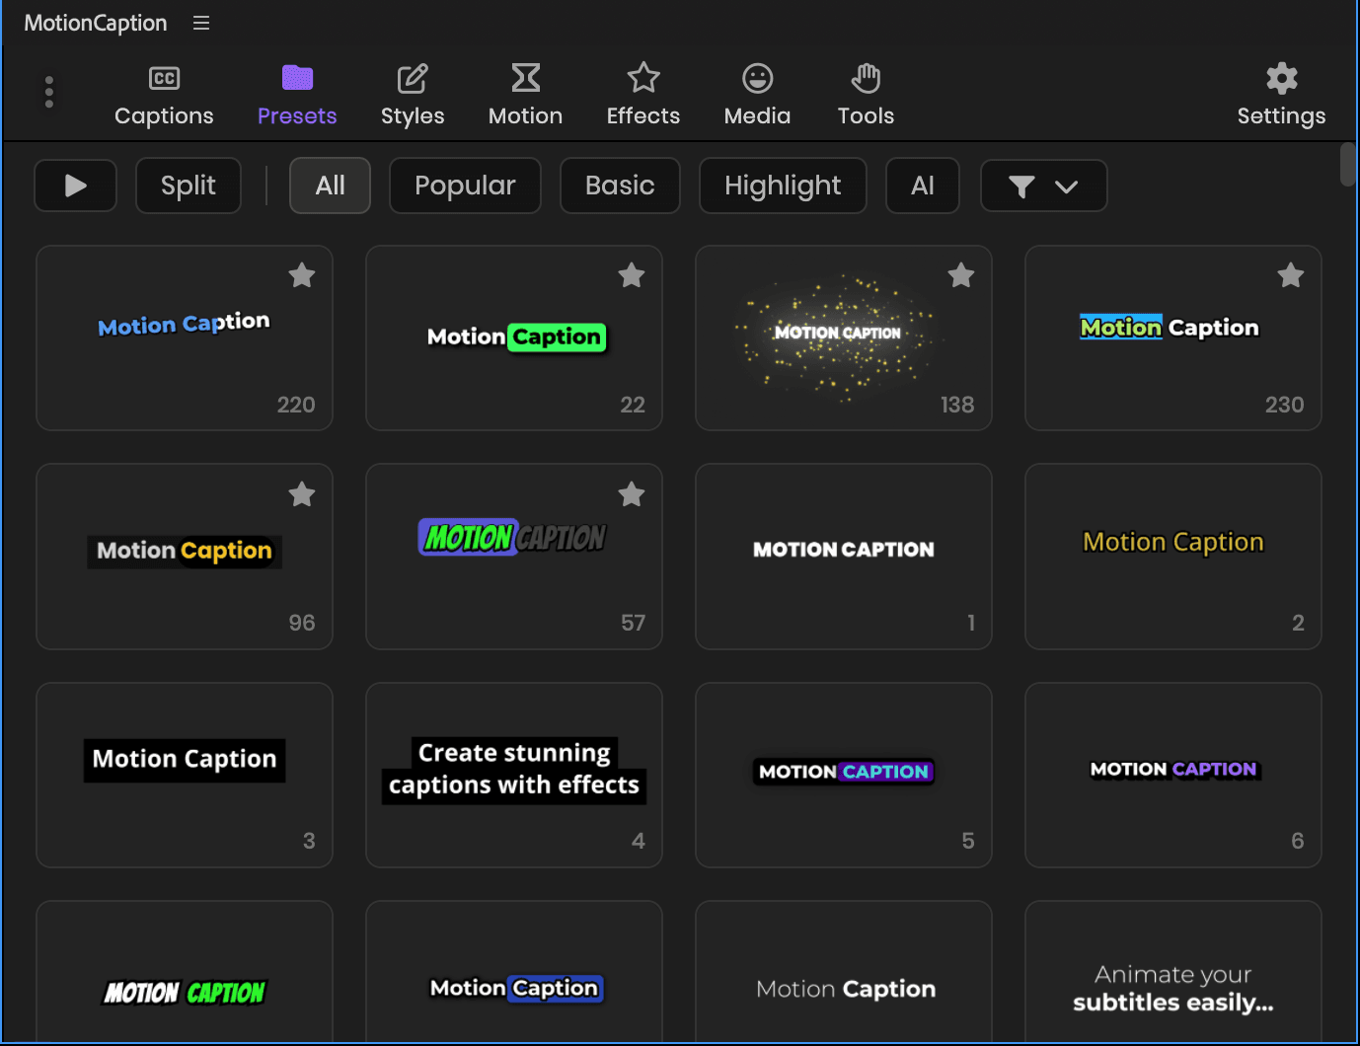Screen dimensions: 1360x1046
Task: Open the Tools tab
Action: pos(866,96)
